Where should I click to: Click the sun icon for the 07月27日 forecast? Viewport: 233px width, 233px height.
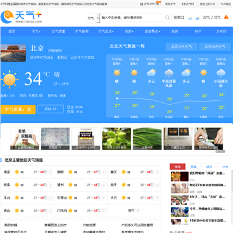tap(134, 72)
